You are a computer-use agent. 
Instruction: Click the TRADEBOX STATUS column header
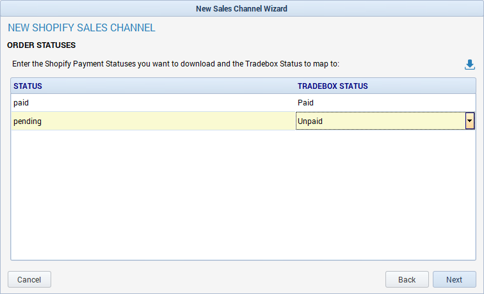point(385,86)
